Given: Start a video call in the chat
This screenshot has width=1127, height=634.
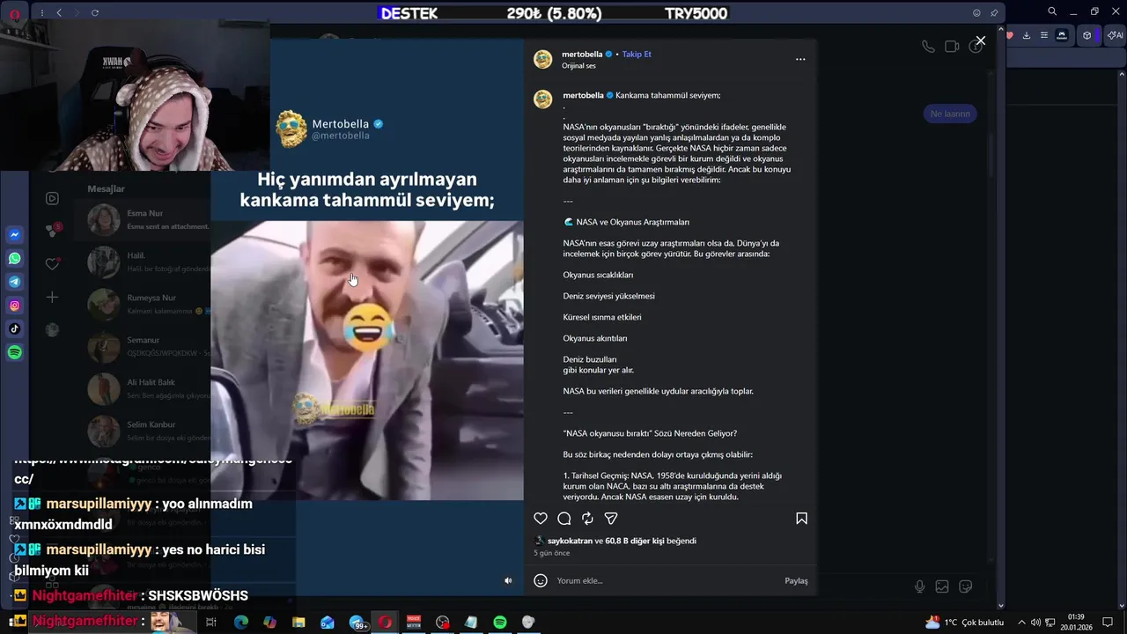Looking at the screenshot, I should click(952, 47).
